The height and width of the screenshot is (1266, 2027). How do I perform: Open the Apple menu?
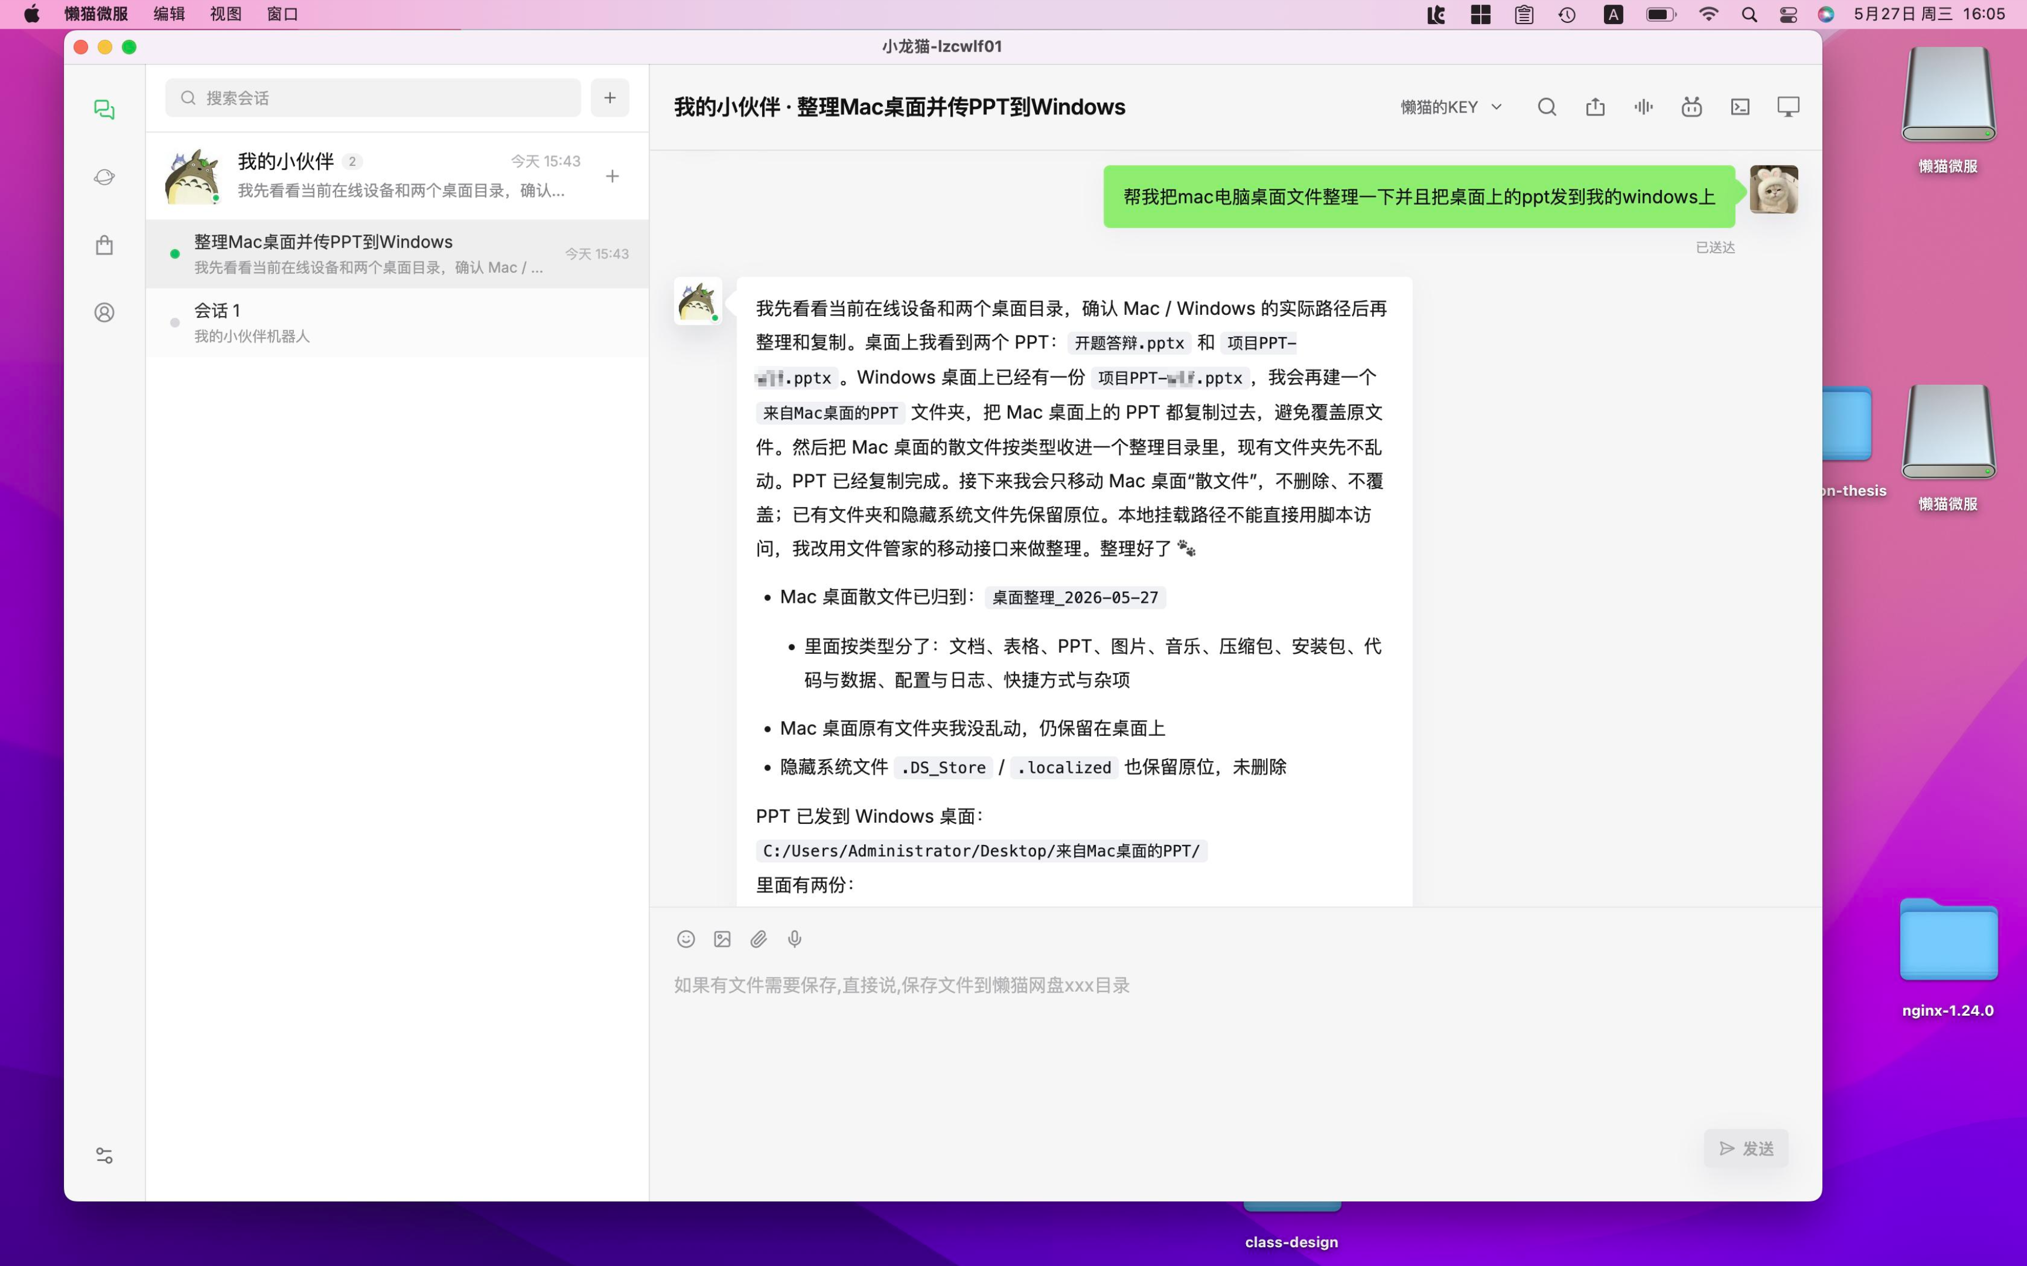coord(32,14)
